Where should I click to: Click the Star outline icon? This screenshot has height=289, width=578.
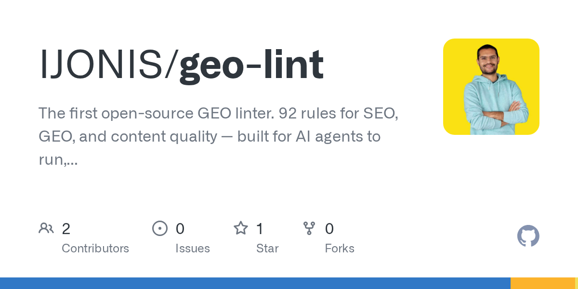tap(240, 228)
